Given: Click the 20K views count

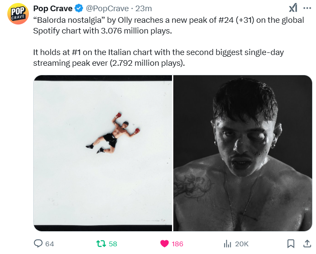Looking at the screenshot, I should click(x=241, y=244).
